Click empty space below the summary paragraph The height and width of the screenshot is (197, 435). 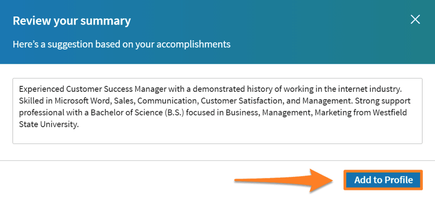pos(217,135)
